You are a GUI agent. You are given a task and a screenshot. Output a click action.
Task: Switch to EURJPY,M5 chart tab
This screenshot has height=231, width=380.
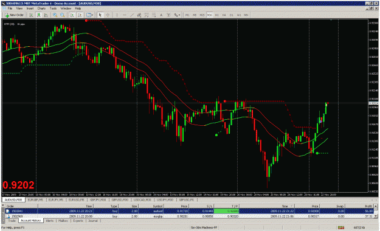56,200
